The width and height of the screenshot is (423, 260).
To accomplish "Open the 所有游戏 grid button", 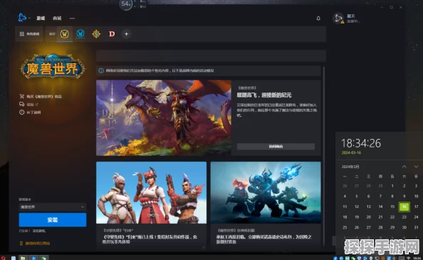I will coord(29,34).
